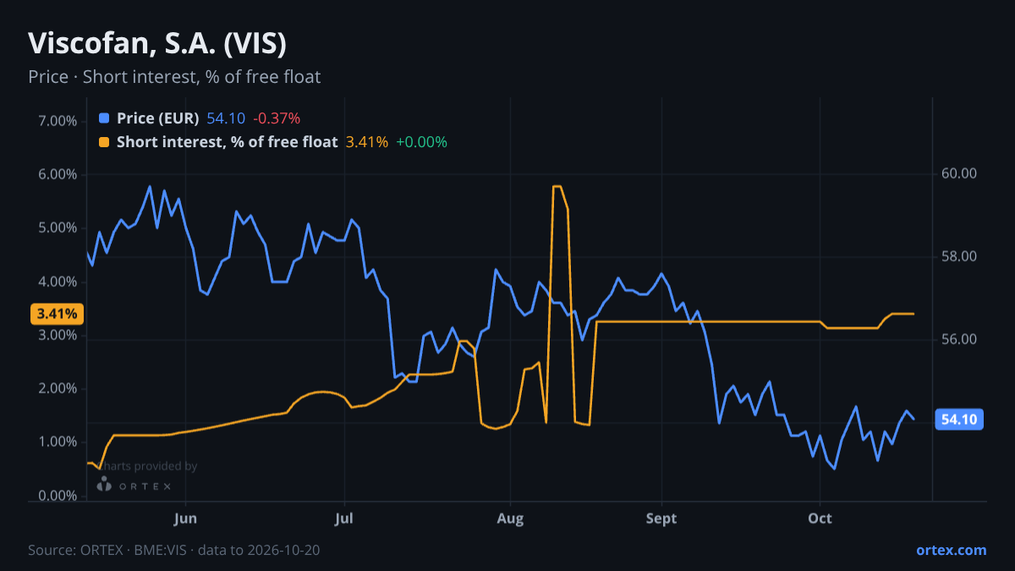Click the blue 54.10 price axis badge
1015x571 pixels.
(x=959, y=419)
